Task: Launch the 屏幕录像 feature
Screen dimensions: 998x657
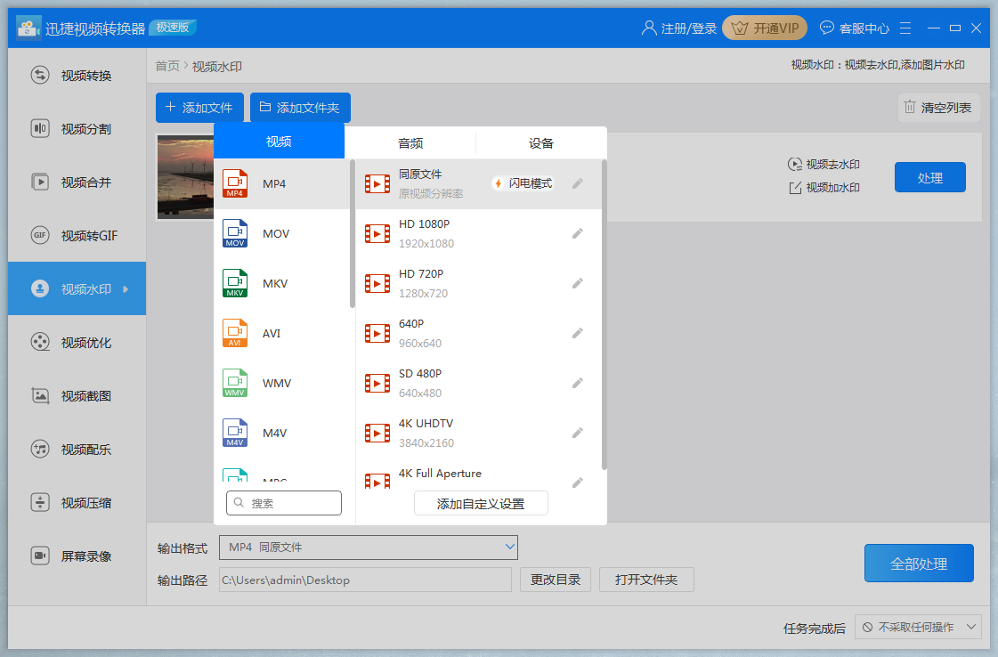Action: click(77, 556)
